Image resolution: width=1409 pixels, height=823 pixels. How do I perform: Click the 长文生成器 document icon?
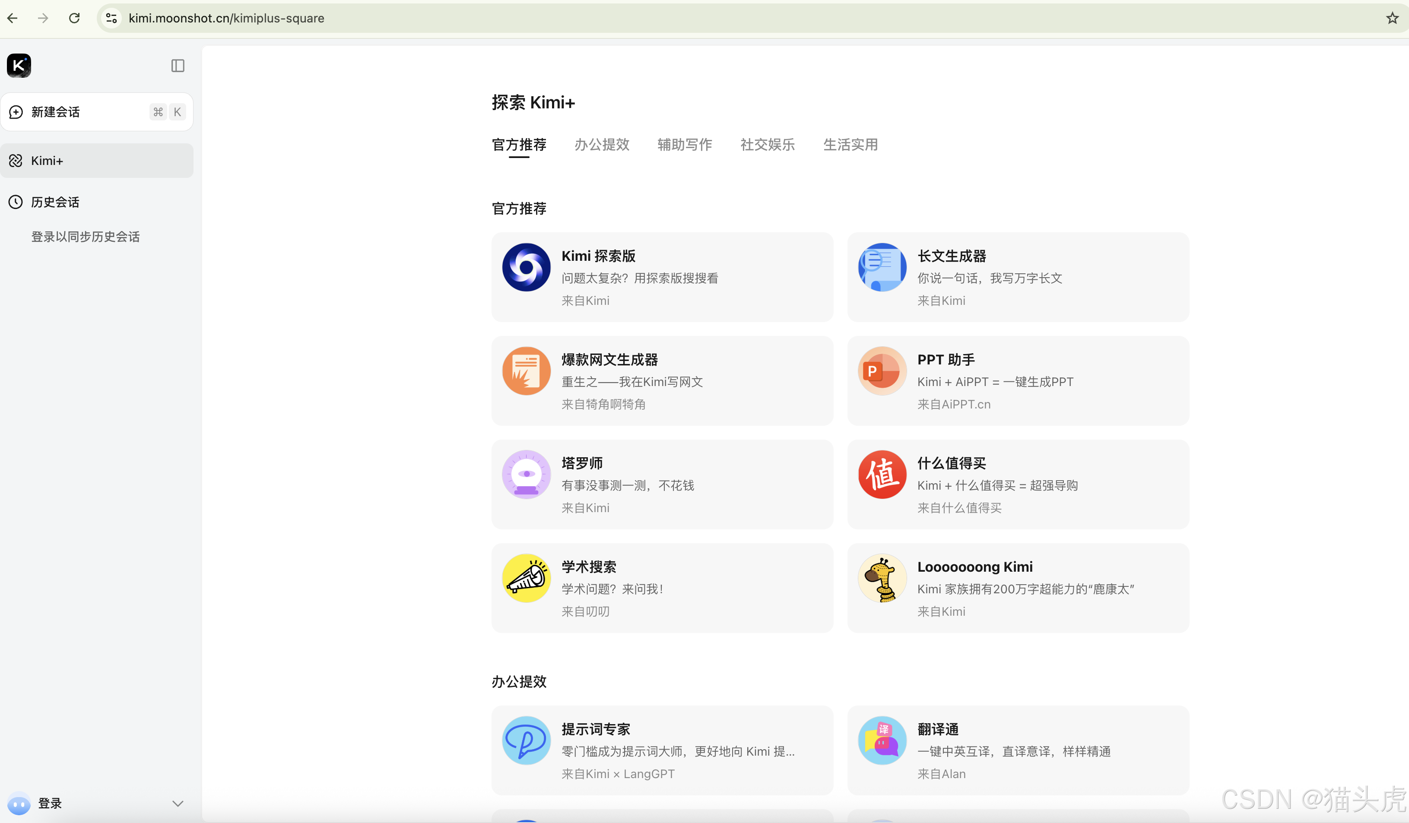tap(882, 267)
